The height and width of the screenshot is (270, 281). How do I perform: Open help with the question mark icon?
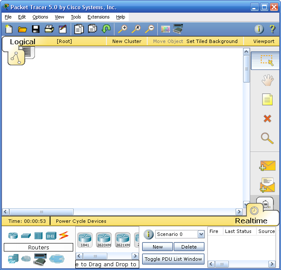pyautogui.click(x=273, y=29)
